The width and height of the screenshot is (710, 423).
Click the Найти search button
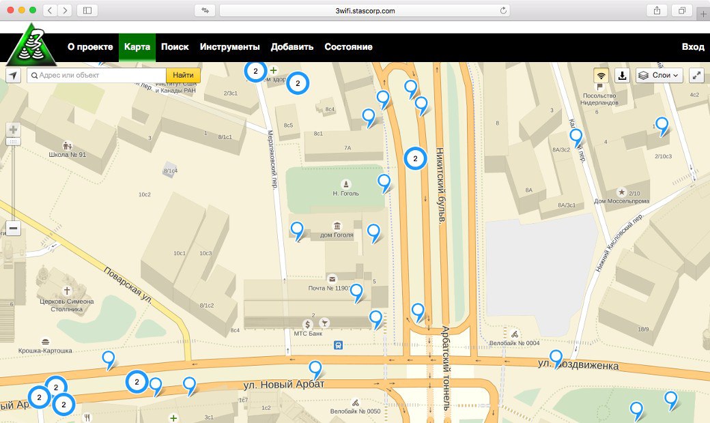(184, 76)
